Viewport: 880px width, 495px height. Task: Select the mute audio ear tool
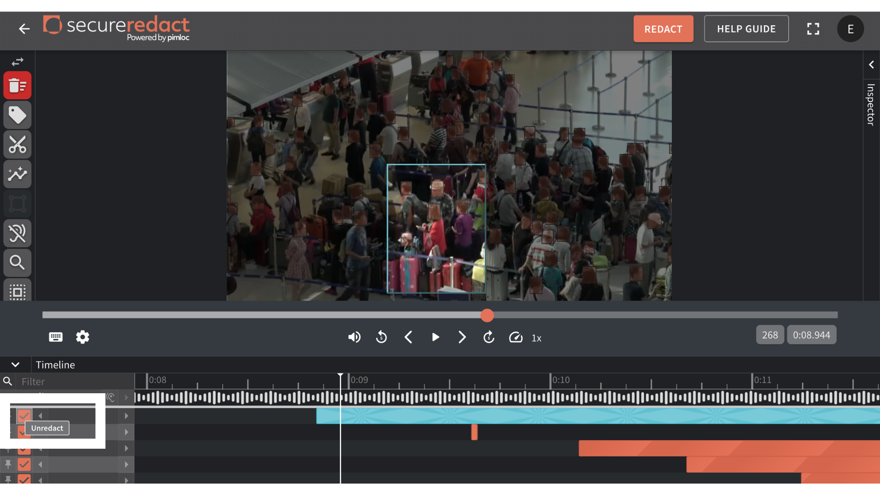(17, 233)
